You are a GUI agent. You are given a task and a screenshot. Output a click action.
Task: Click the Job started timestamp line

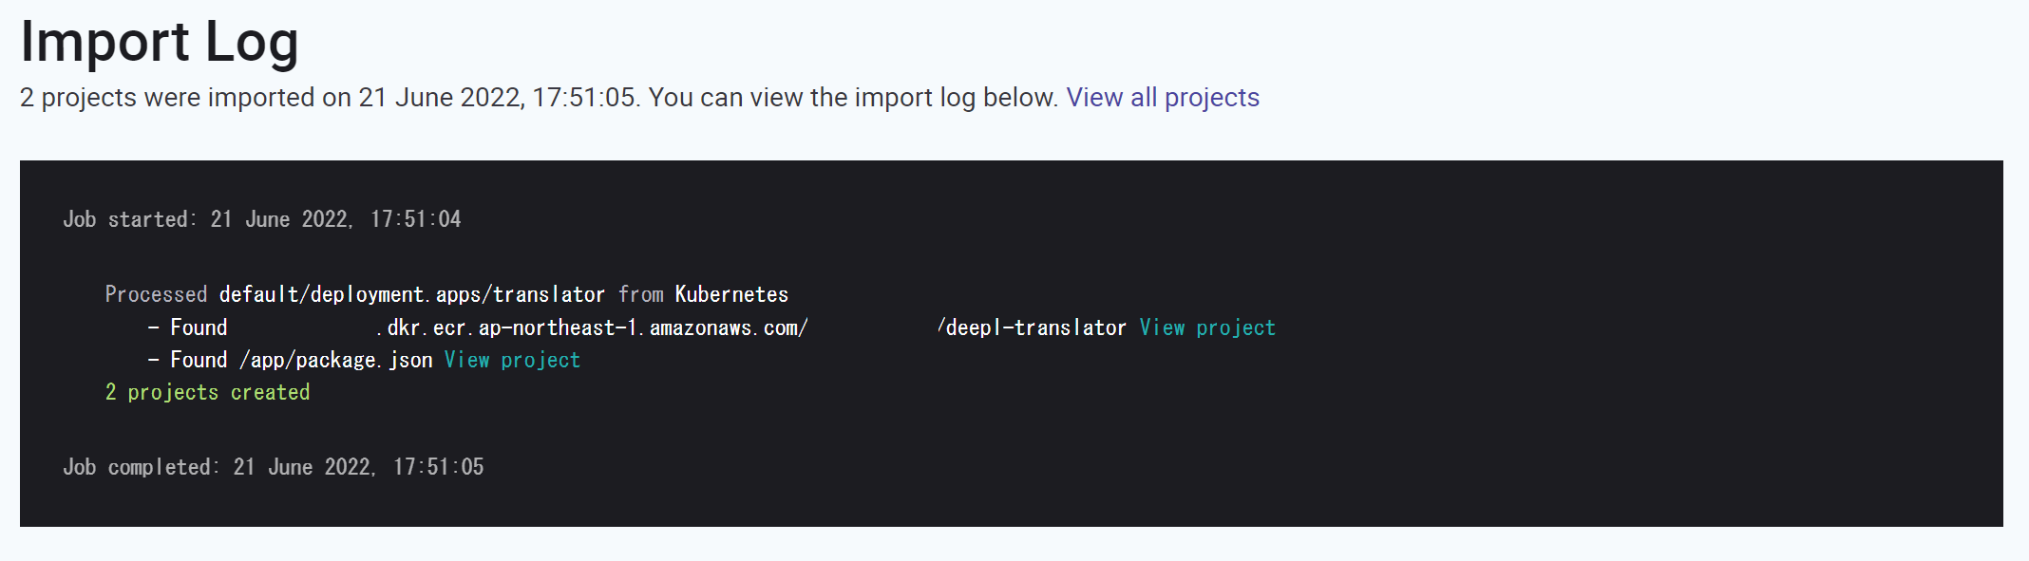click(261, 220)
